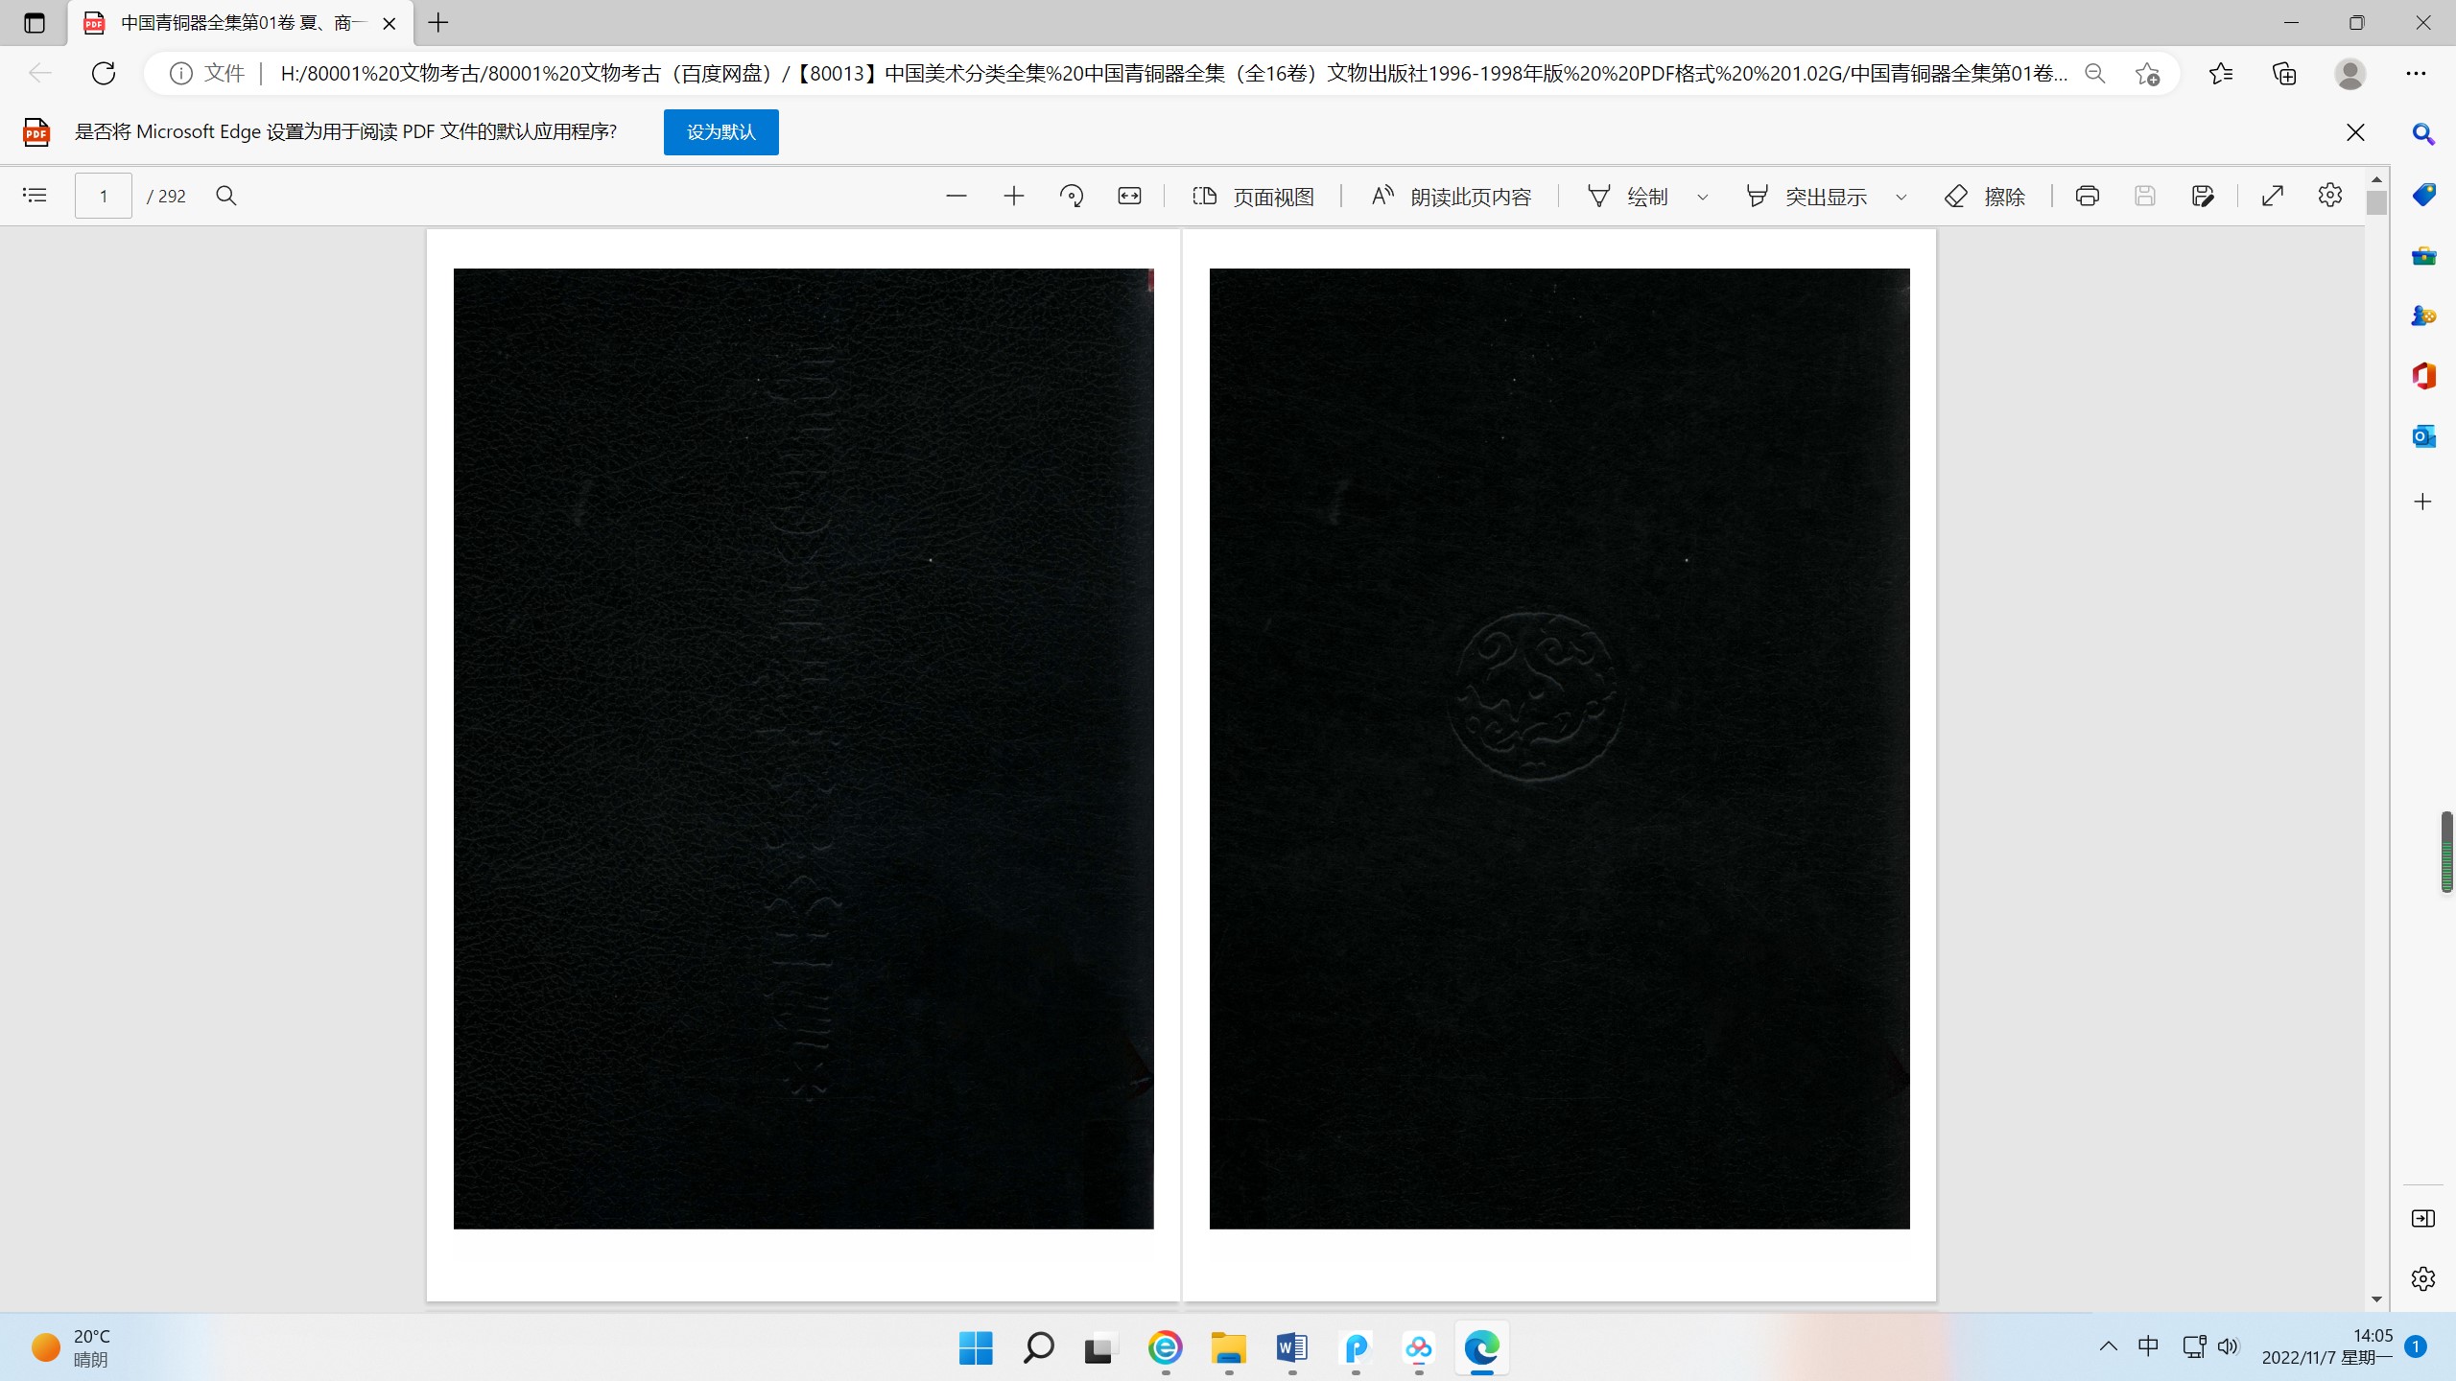This screenshot has height=1381, width=2456.
Task: Open the find-in-PDF search icon
Action: [226, 196]
